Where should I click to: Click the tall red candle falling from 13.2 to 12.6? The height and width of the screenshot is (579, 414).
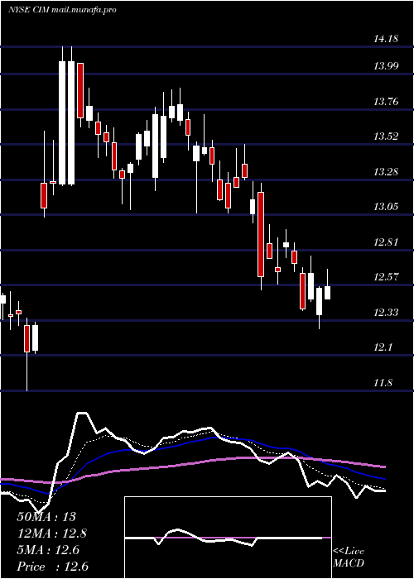261,234
